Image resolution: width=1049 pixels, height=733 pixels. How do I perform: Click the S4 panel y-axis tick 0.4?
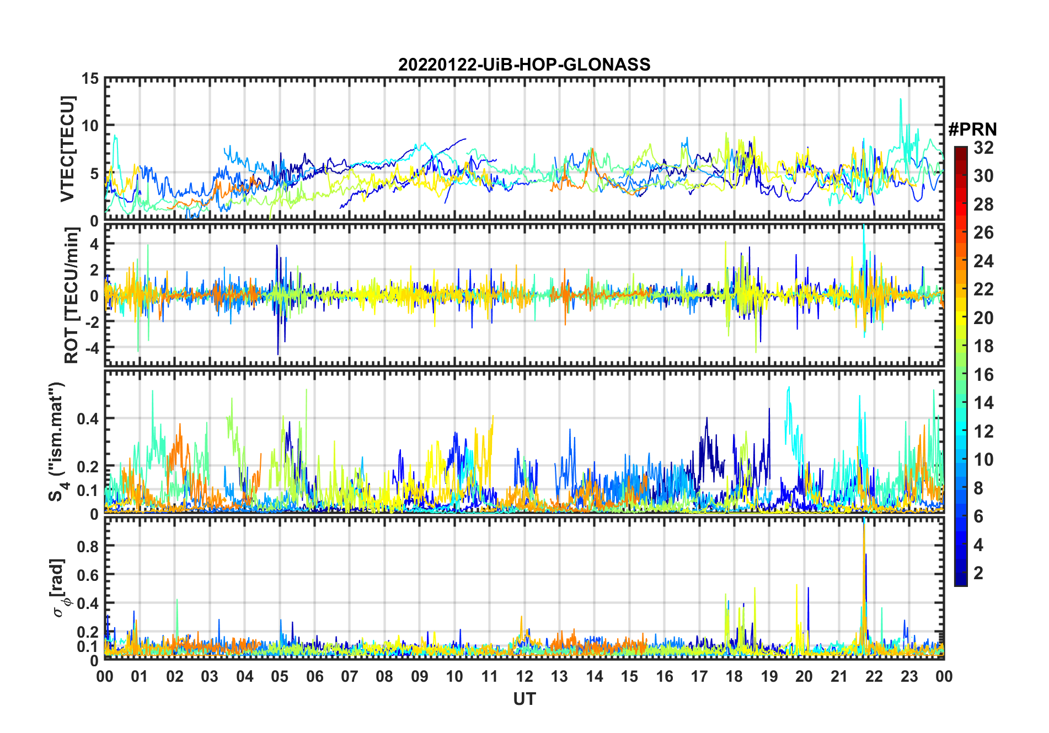88,418
